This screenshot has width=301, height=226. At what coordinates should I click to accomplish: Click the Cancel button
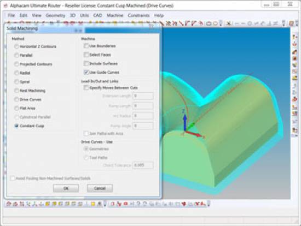(x=100, y=188)
